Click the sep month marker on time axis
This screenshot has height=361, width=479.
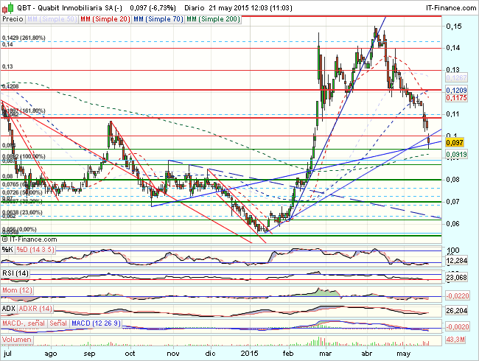(x=89, y=354)
